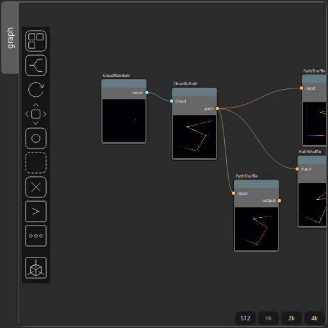Click CloudToPath's cloud input port
This screenshot has width=328, height=328.
click(x=172, y=101)
